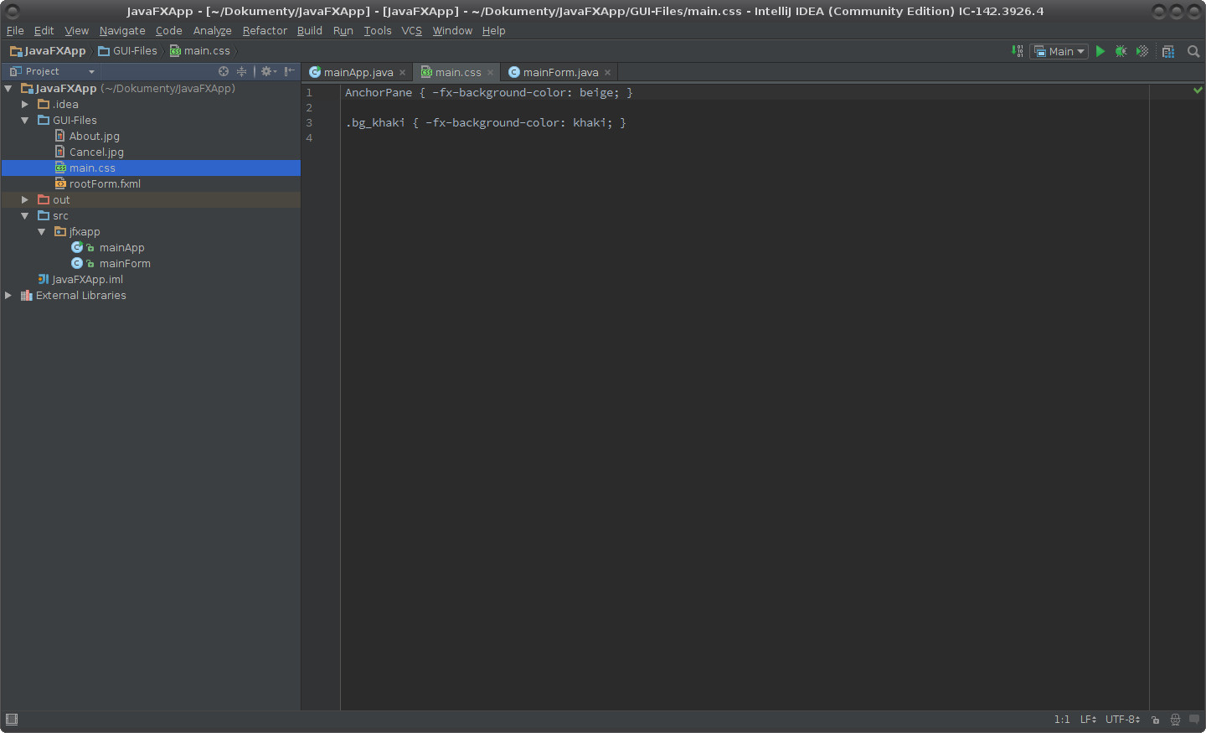Select rootForm.fxml in project tree
Screen dimensions: 1206x733
[x=105, y=183]
